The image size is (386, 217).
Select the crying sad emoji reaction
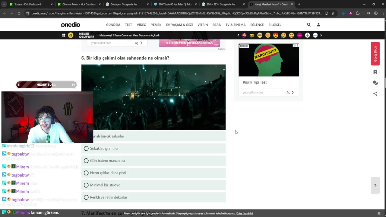(283, 35)
